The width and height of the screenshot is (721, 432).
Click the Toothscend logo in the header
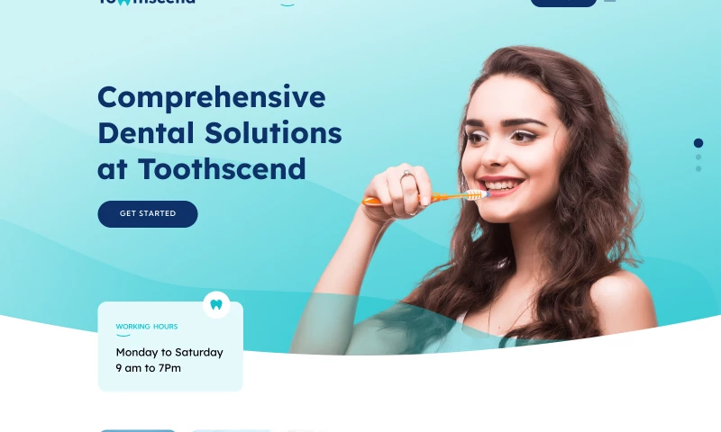click(x=147, y=3)
